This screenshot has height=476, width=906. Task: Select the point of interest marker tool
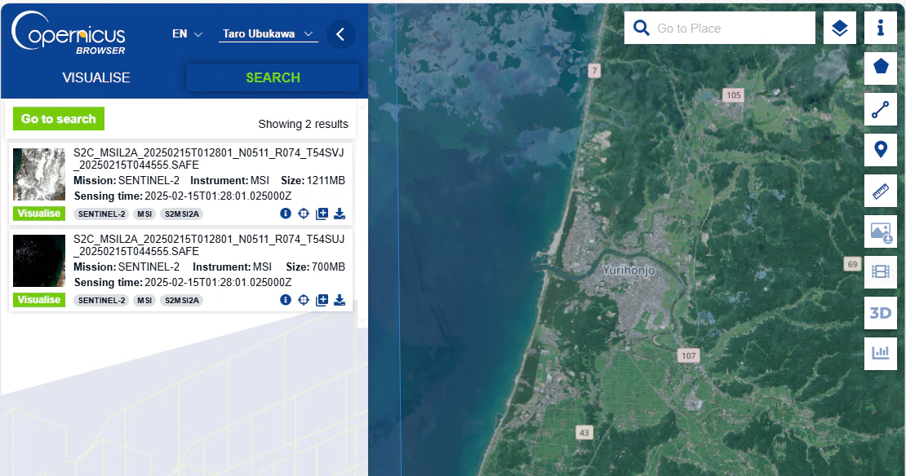pyautogui.click(x=881, y=150)
